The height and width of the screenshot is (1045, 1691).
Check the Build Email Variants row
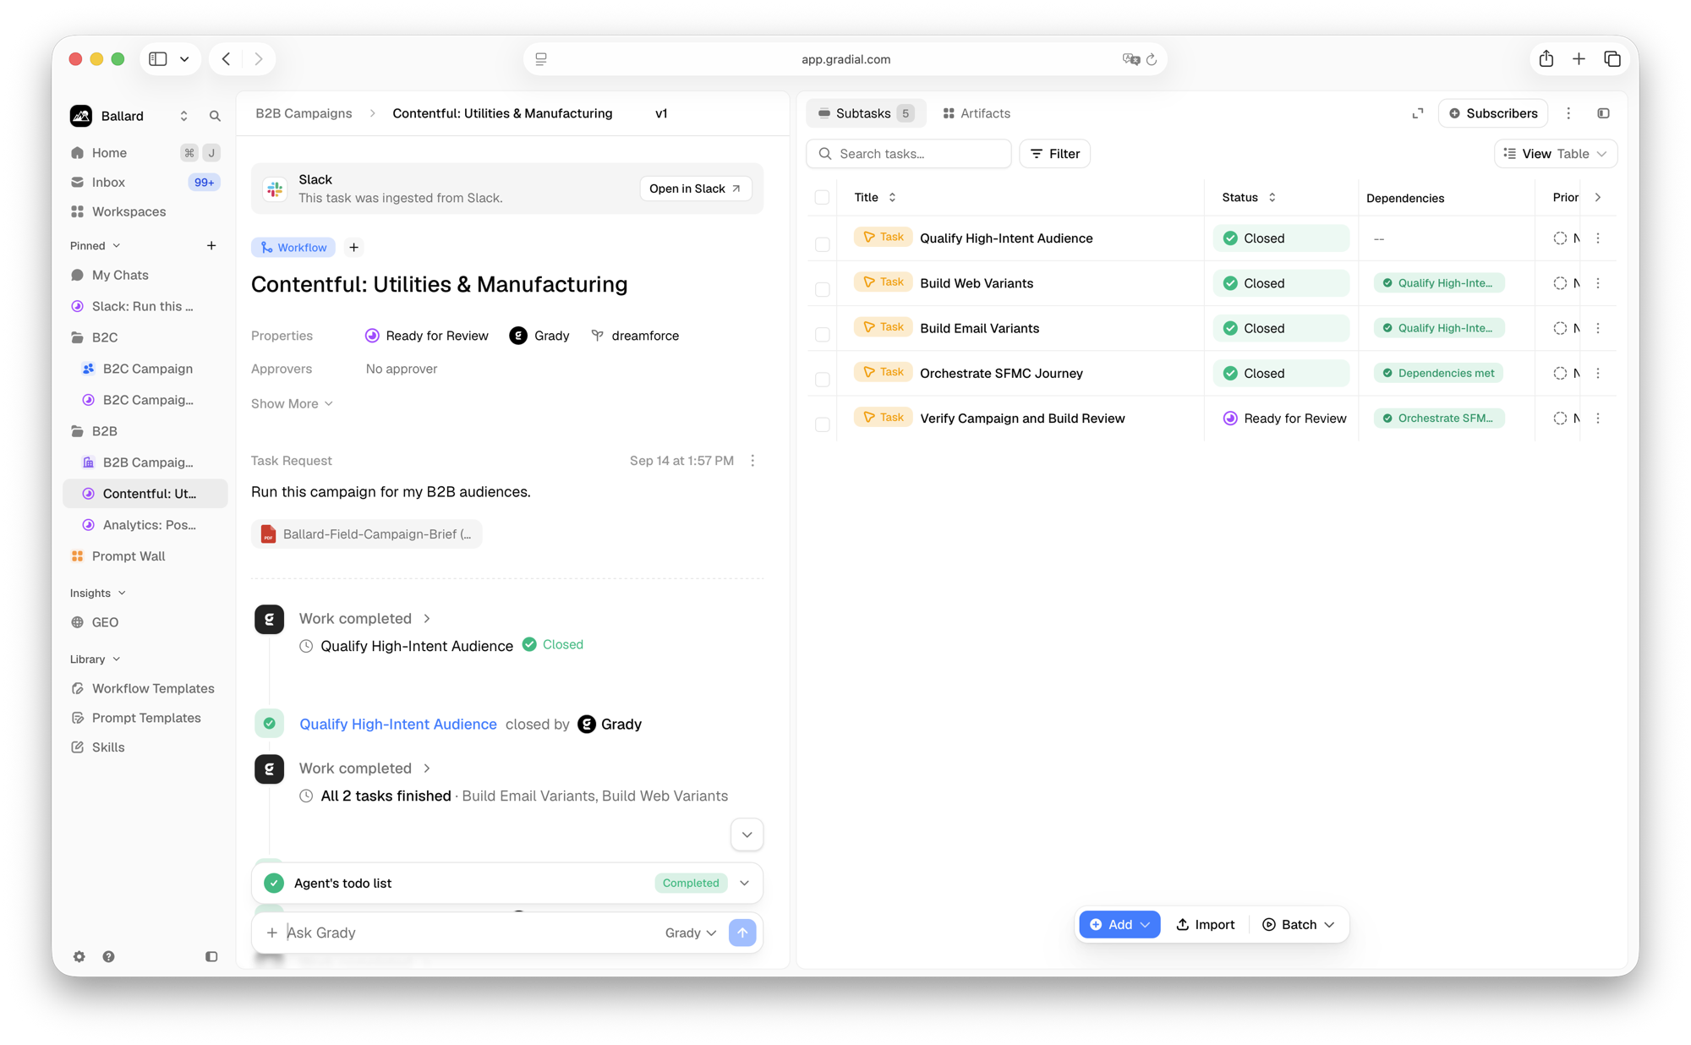[x=822, y=334]
